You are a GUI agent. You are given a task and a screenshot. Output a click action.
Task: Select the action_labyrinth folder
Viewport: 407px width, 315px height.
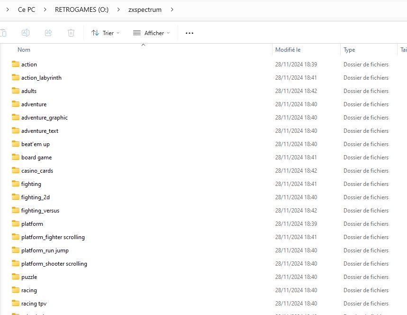pyautogui.click(x=41, y=77)
